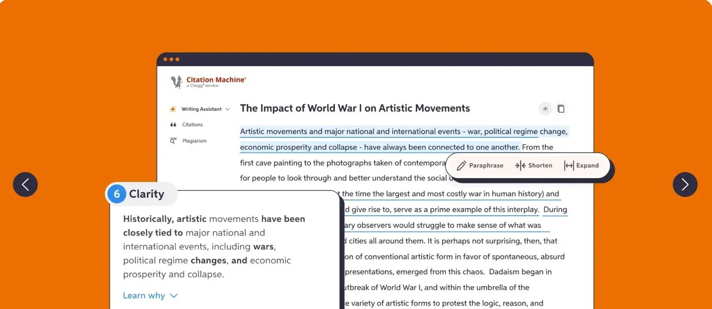712x309 pixels.
Task: Open the Writing Assistant dropdown chevron
Action: point(228,109)
